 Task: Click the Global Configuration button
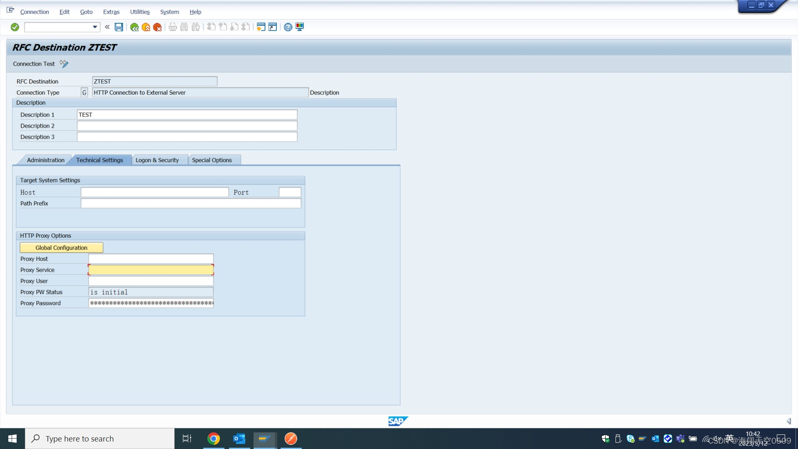61,247
